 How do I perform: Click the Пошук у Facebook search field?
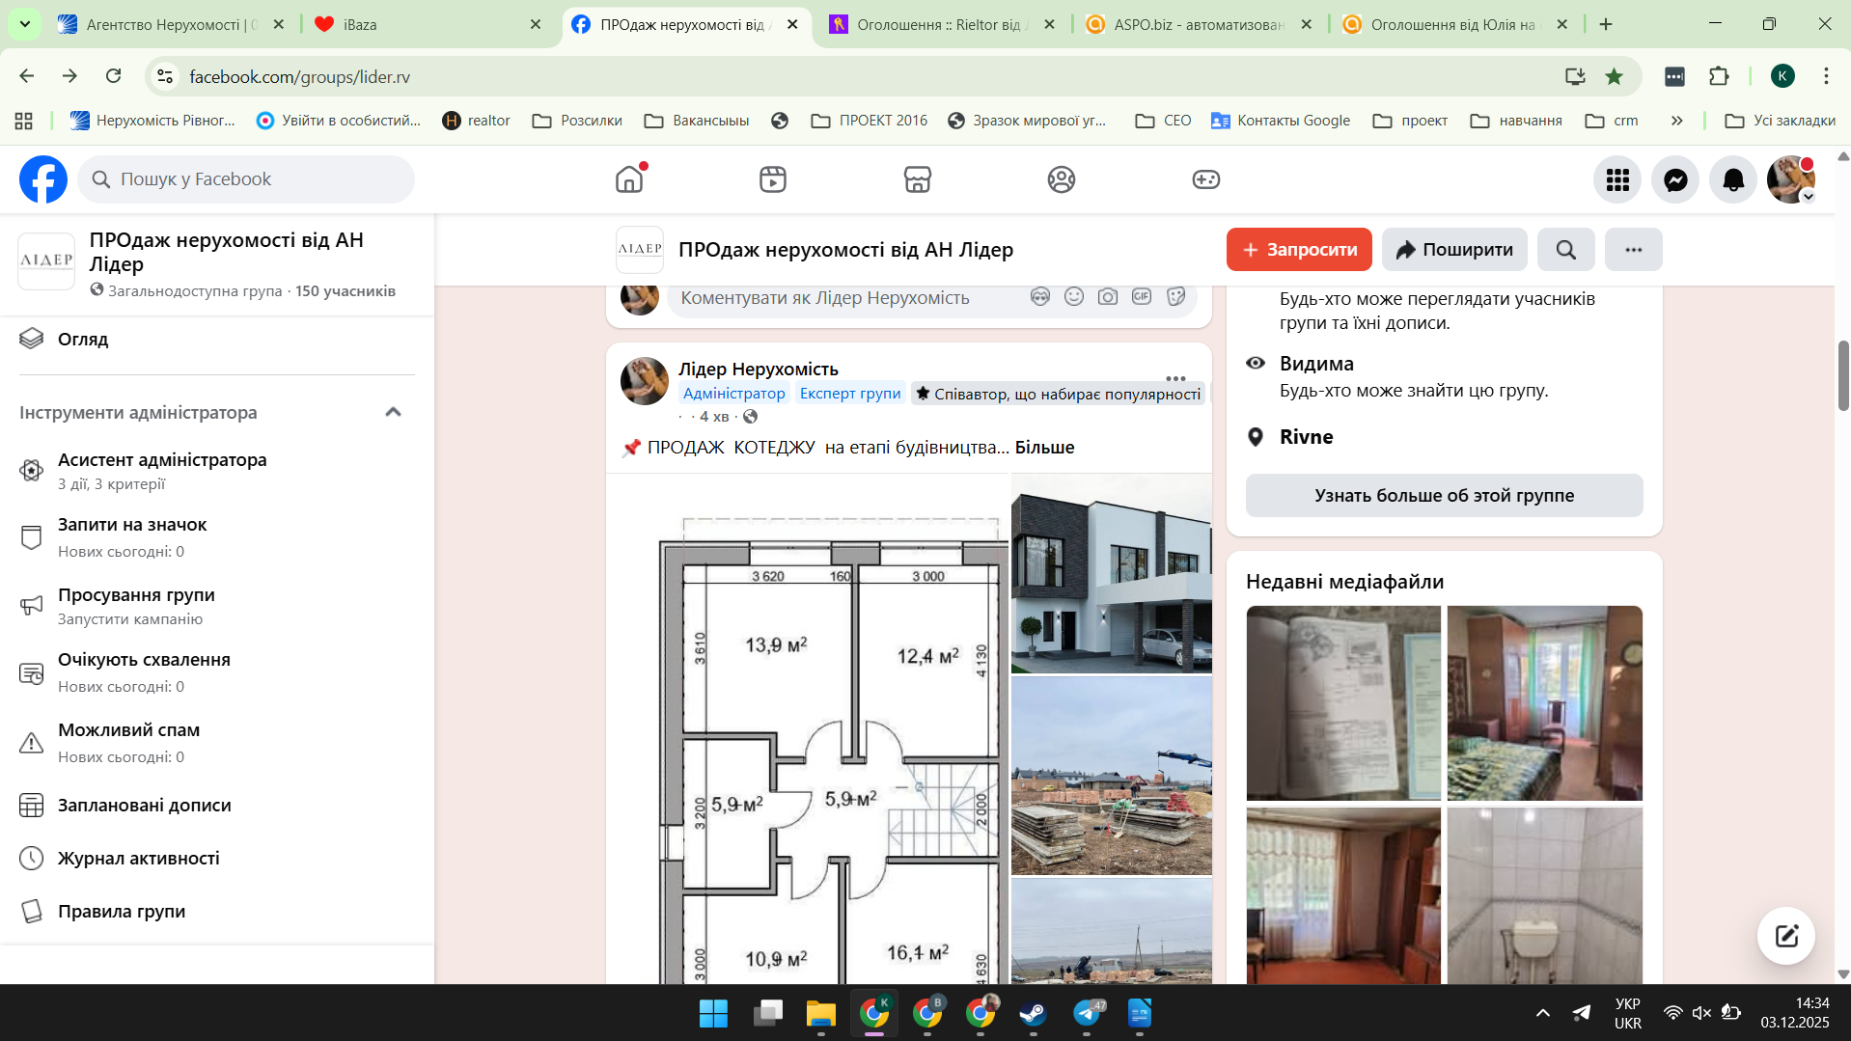[246, 179]
